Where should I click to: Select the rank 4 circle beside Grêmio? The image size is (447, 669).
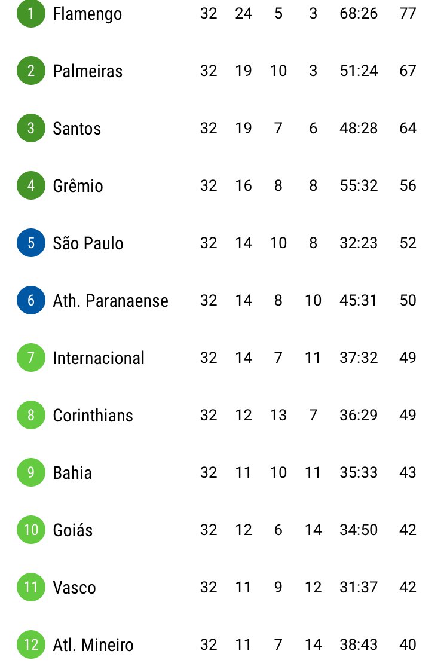pyautogui.click(x=31, y=185)
